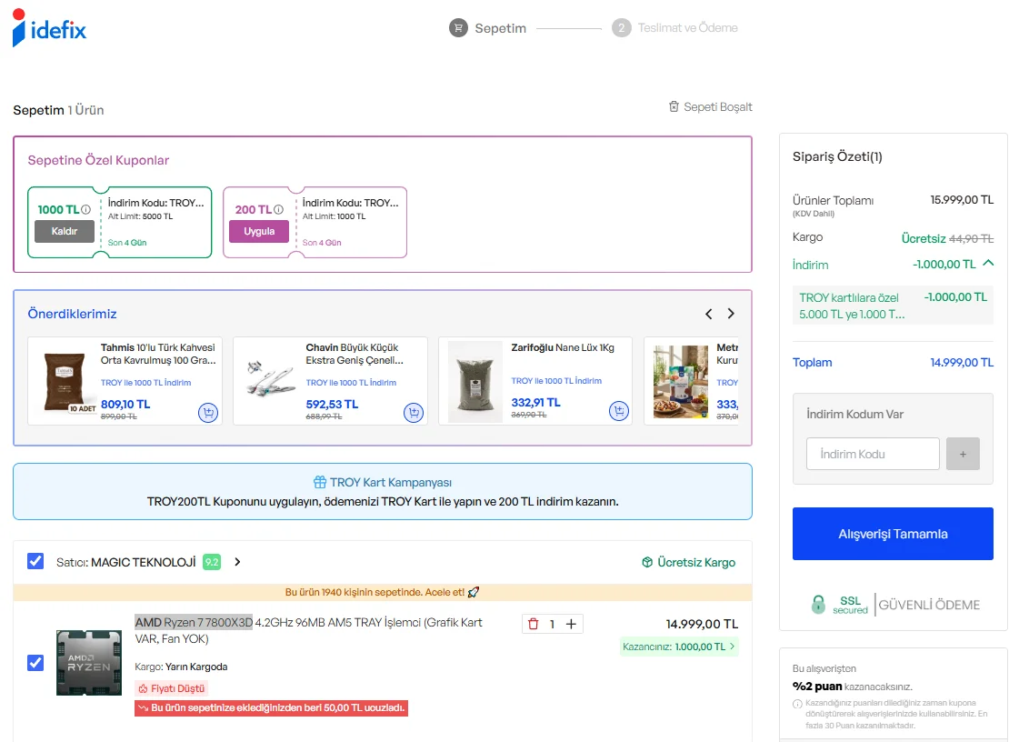Add Chavin Çeneli product to cart
1009x742 pixels.
click(413, 413)
